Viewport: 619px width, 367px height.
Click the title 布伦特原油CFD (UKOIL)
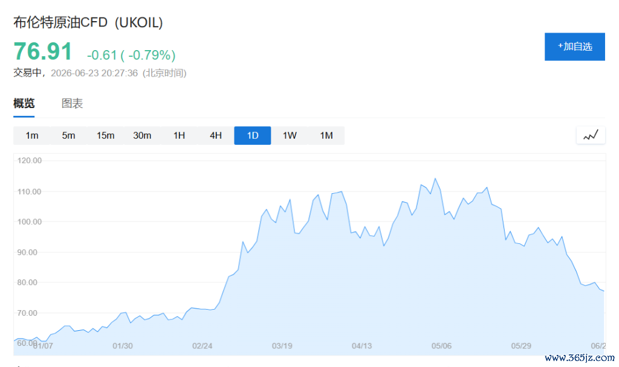point(88,22)
